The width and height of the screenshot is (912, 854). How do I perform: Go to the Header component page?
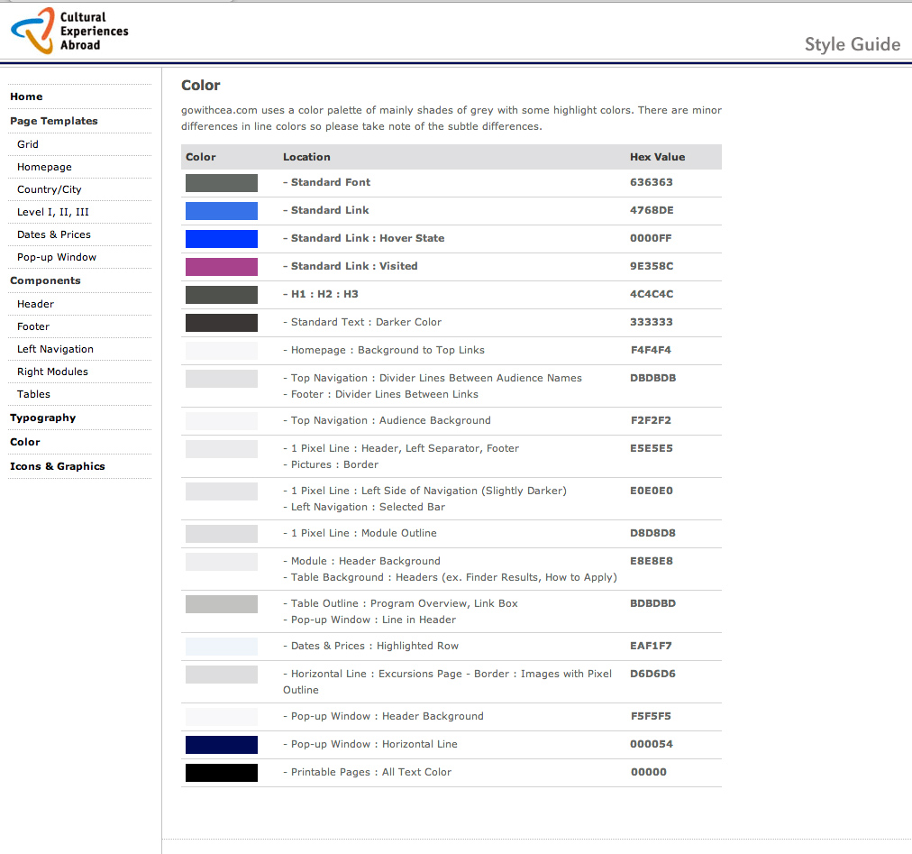coord(35,304)
